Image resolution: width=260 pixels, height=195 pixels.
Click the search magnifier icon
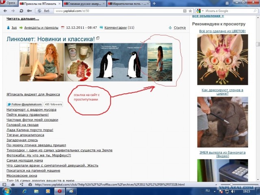click(255, 11)
